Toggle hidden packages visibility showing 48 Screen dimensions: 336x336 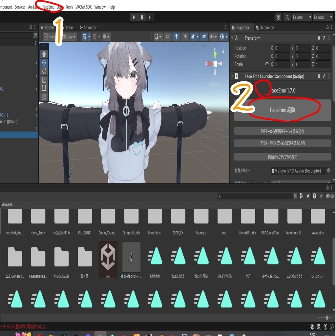pos(330,196)
